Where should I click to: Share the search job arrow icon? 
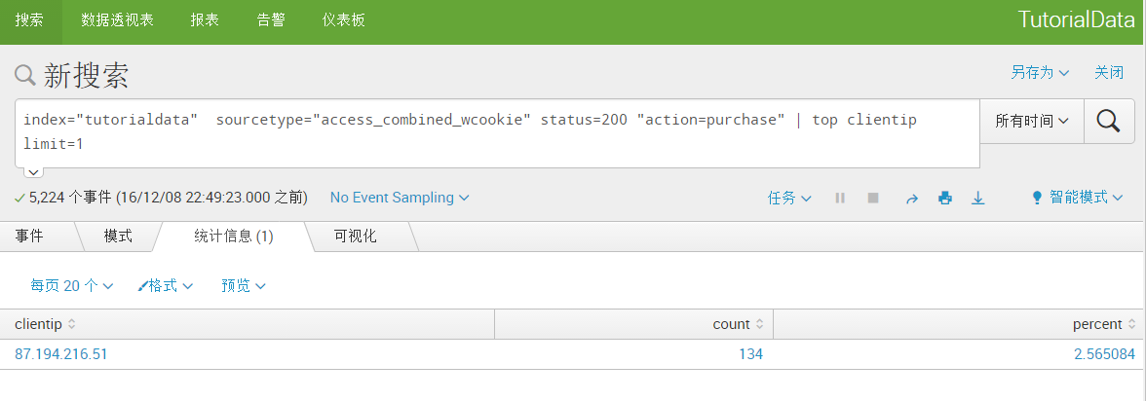(x=911, y=198)
